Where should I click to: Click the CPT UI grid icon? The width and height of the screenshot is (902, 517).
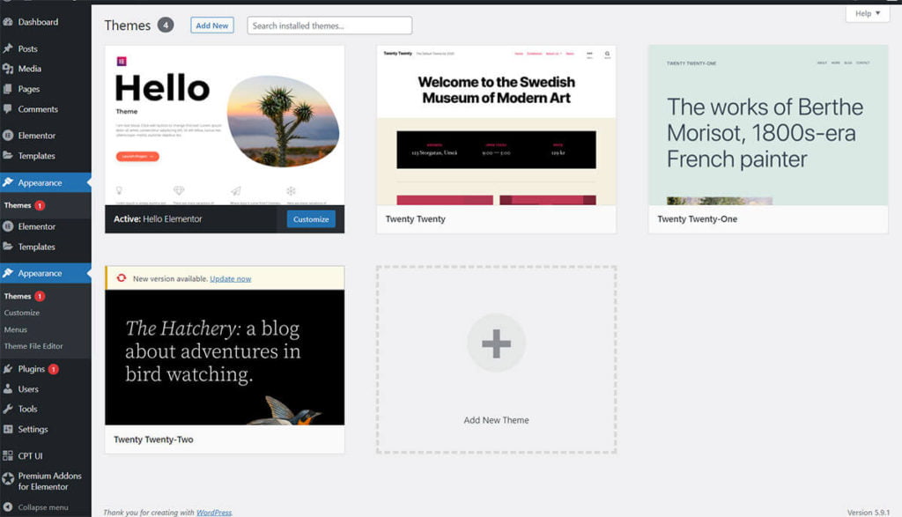point(8,455)
